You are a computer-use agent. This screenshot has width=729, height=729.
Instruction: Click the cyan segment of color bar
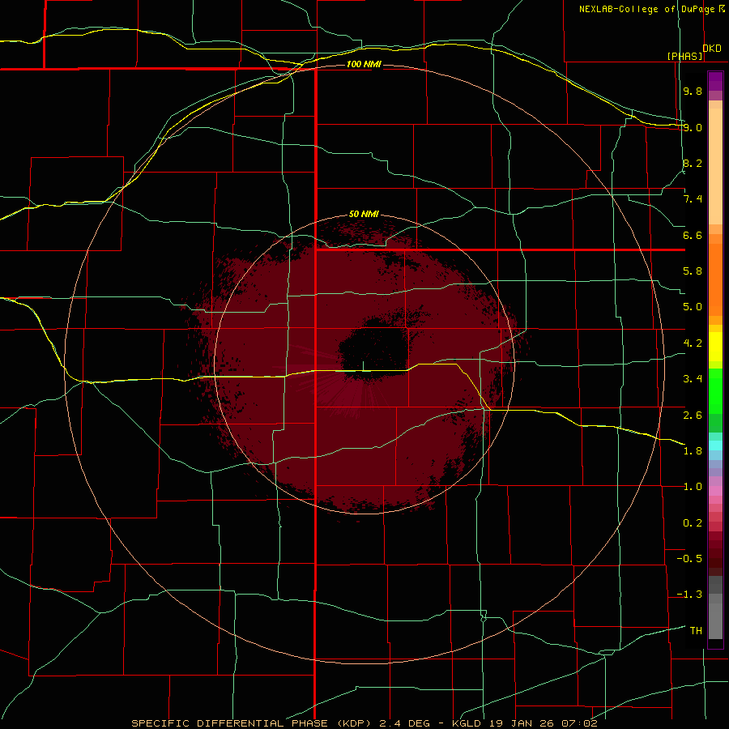tap(715, 445)
